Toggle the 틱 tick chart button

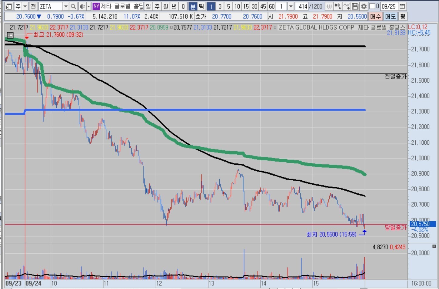pos(201,6)
